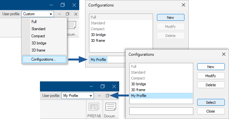Click the disabled Modify button in back dialog
229x119 pixels.
click(171, 27)
